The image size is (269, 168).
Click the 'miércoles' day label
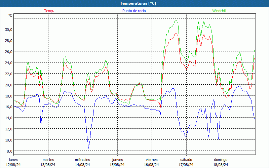point(82,160)
